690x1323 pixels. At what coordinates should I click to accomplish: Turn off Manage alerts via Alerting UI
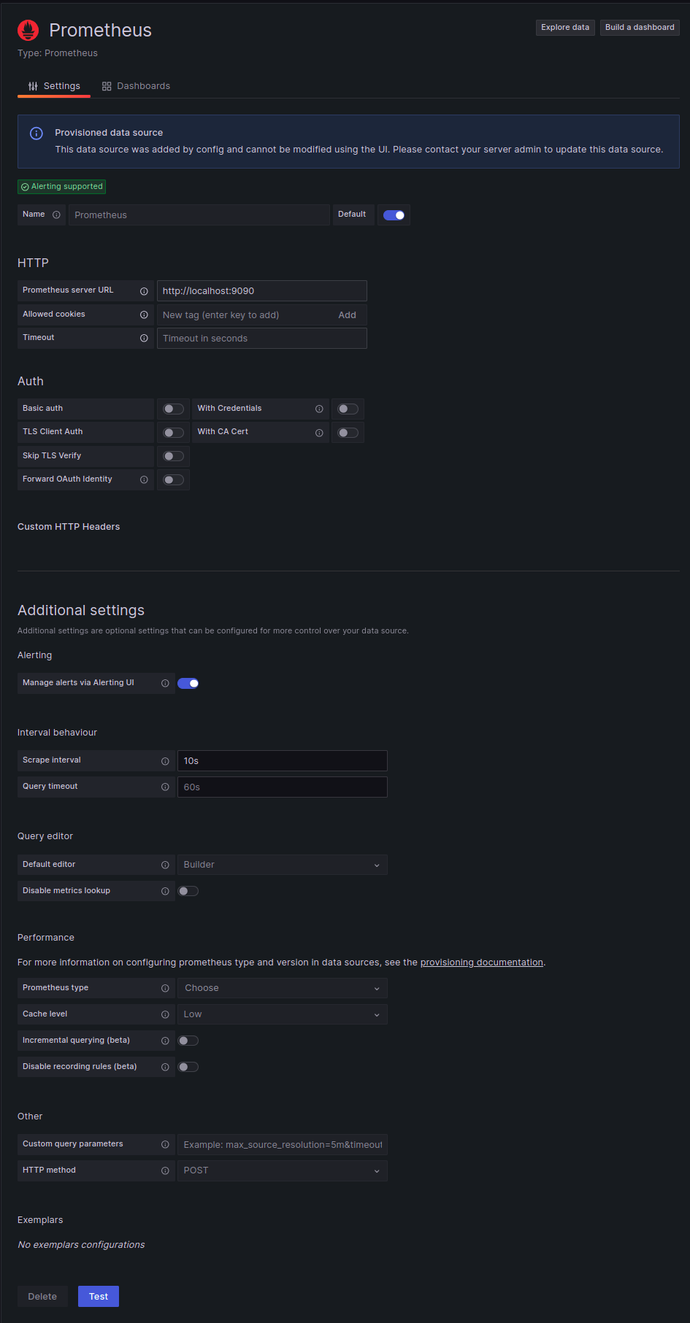[188, 683]
